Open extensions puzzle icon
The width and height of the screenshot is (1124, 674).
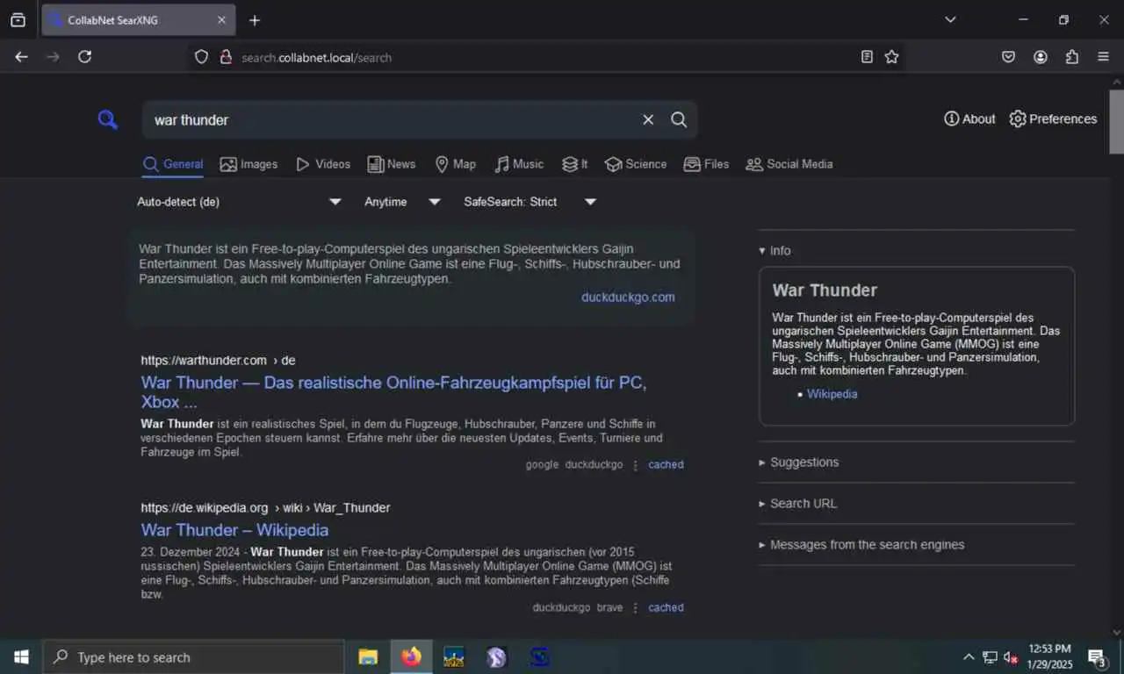point(1072,57)
